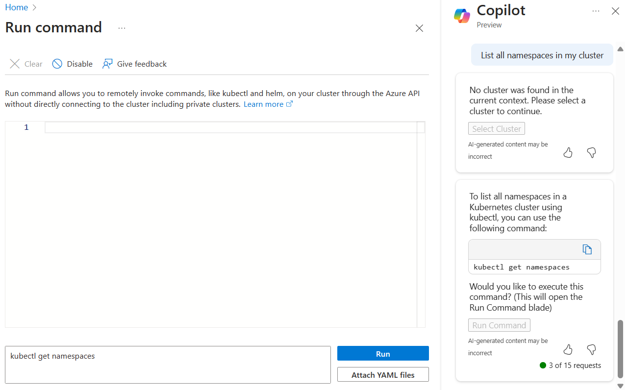628x390 pixels.
Task: Click the 'List all namespaces in my cluster' message
Action: pyautogui.click(x=542, y=55)
